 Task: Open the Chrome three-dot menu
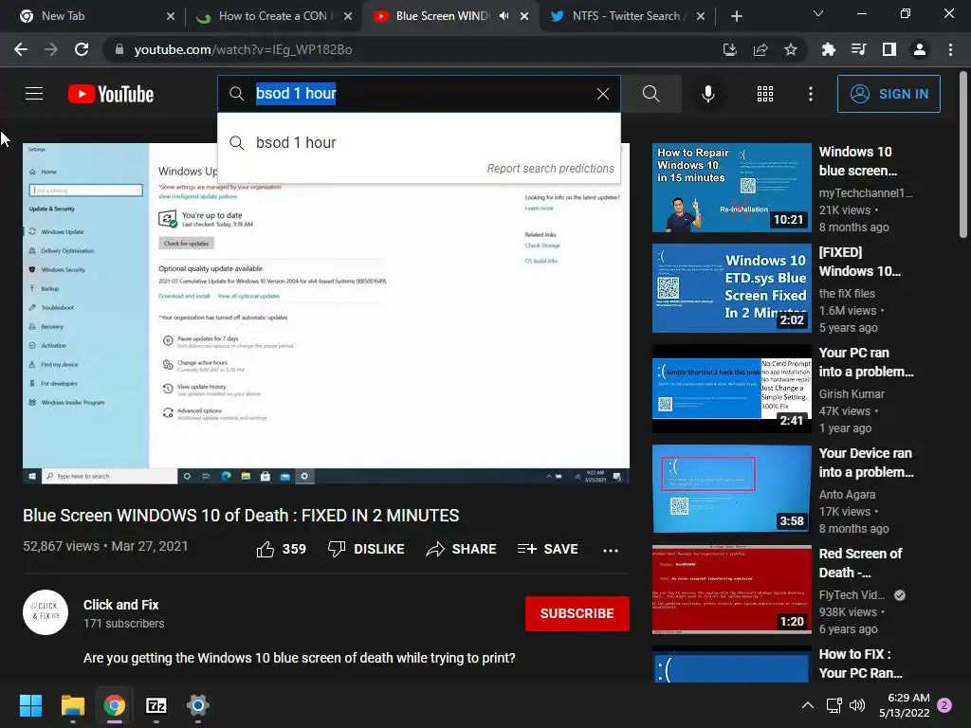[950, 49]
